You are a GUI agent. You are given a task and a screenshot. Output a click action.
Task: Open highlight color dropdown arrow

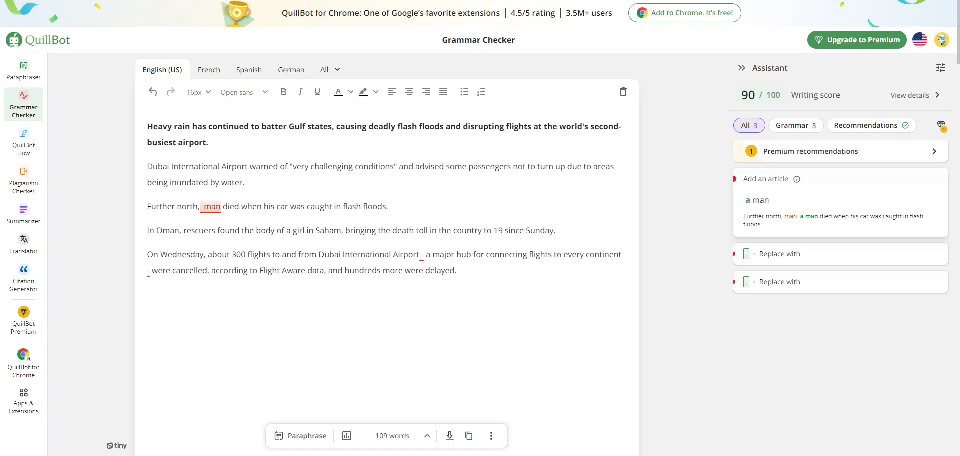(x=376, y=92)
